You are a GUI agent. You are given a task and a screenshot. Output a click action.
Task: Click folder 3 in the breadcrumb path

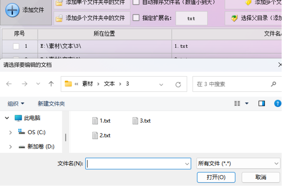(128, 84)
